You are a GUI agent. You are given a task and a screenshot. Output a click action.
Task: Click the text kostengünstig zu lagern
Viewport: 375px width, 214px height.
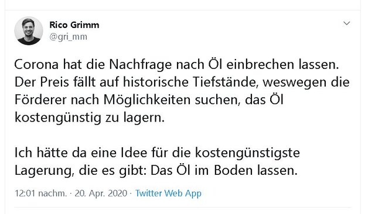(90, 118)
